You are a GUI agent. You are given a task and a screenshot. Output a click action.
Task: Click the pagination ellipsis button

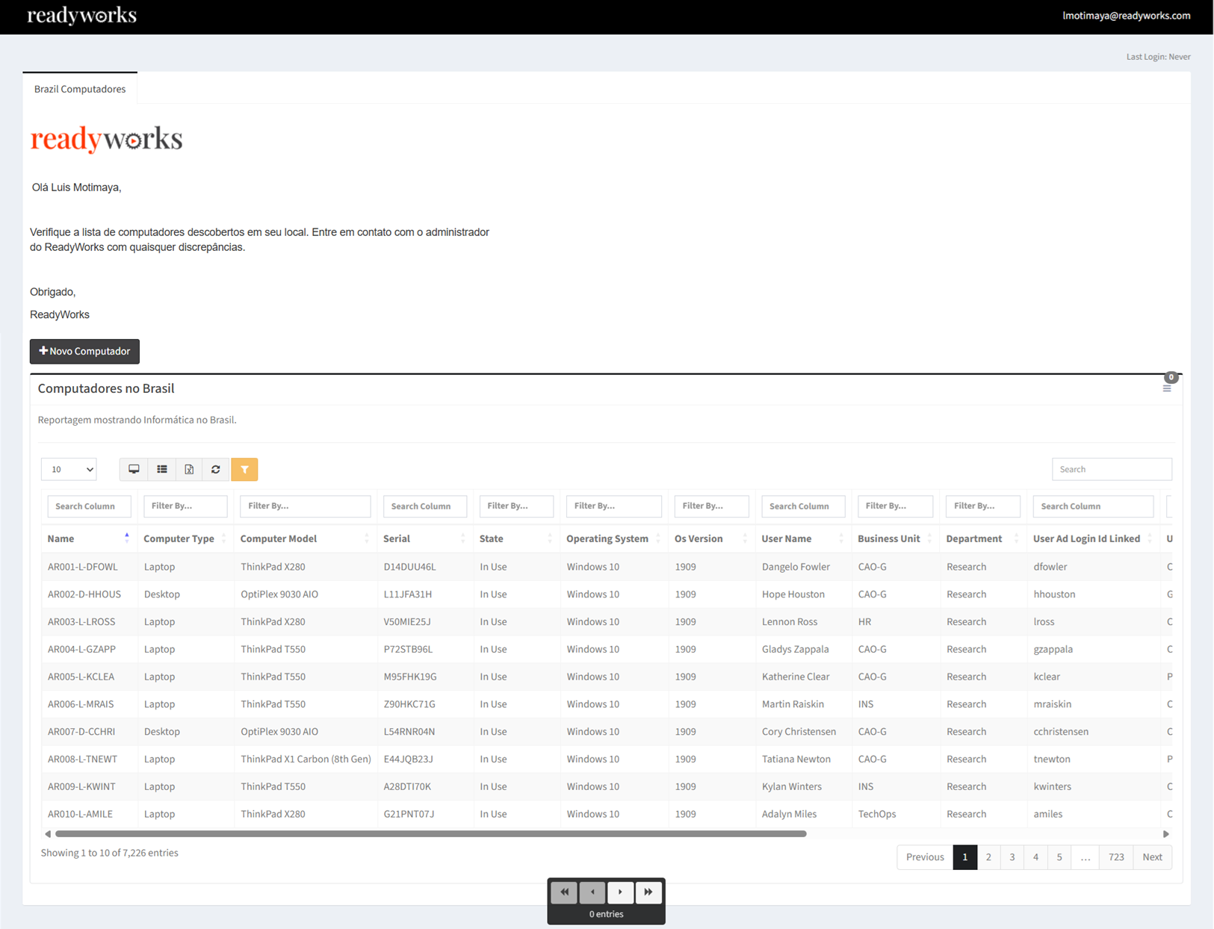coord(1086,857)
